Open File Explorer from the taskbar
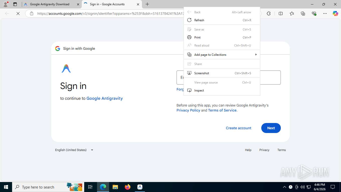The image size is (341, 192). [x=115, y=187]
